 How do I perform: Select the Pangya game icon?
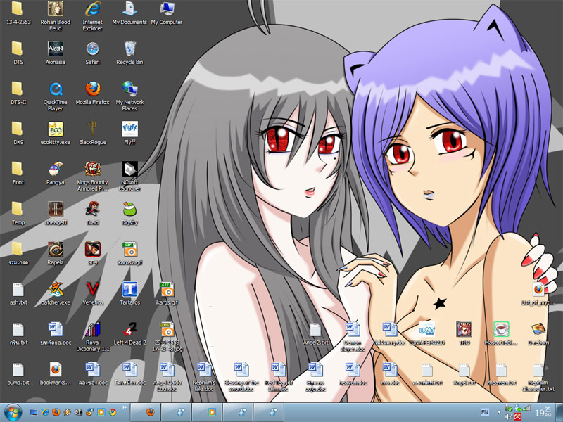pyautogui.click(x=56, y=173)
